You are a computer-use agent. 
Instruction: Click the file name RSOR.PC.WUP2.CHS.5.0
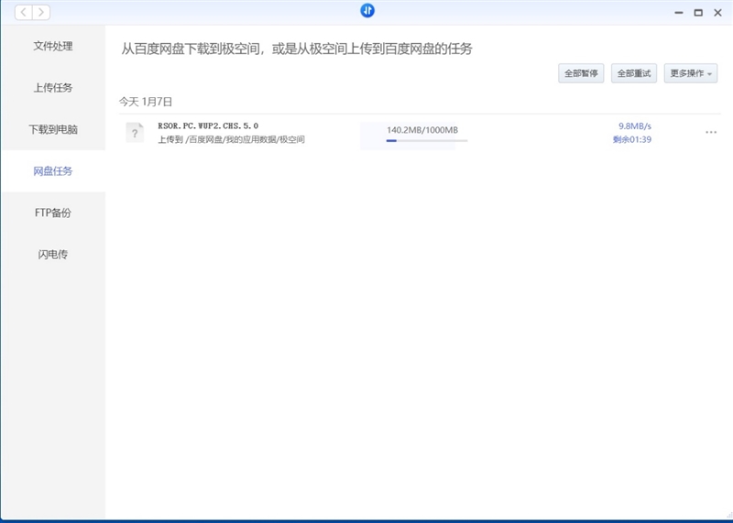(208, 125)
